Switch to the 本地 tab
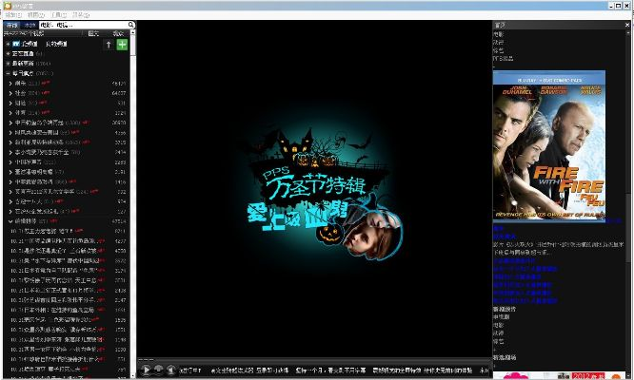This screenshot has width=634, height=380. click(30, 25)
